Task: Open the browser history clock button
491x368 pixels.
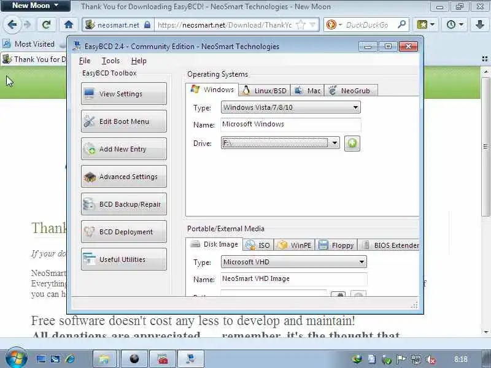Action: 455,25
